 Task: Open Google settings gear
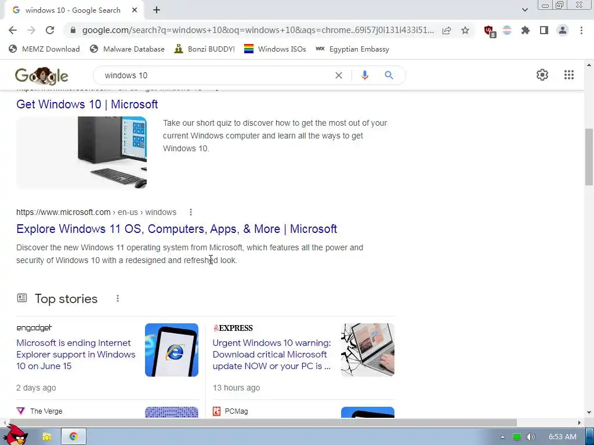542,75
